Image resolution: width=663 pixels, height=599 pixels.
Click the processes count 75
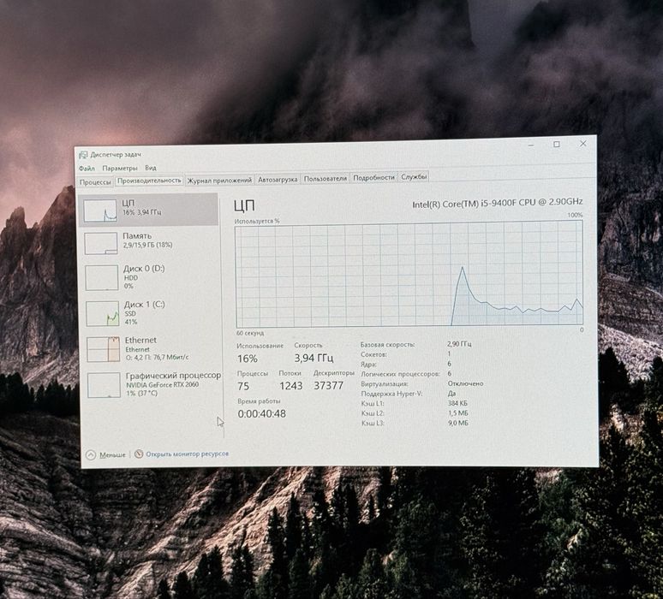[243, 386]
